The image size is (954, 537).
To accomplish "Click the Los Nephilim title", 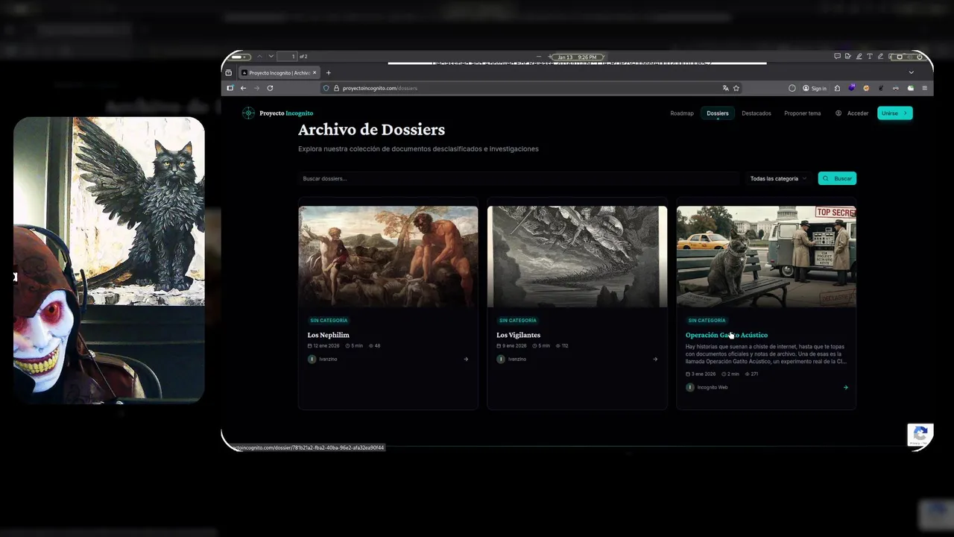I will click(328, 335).
